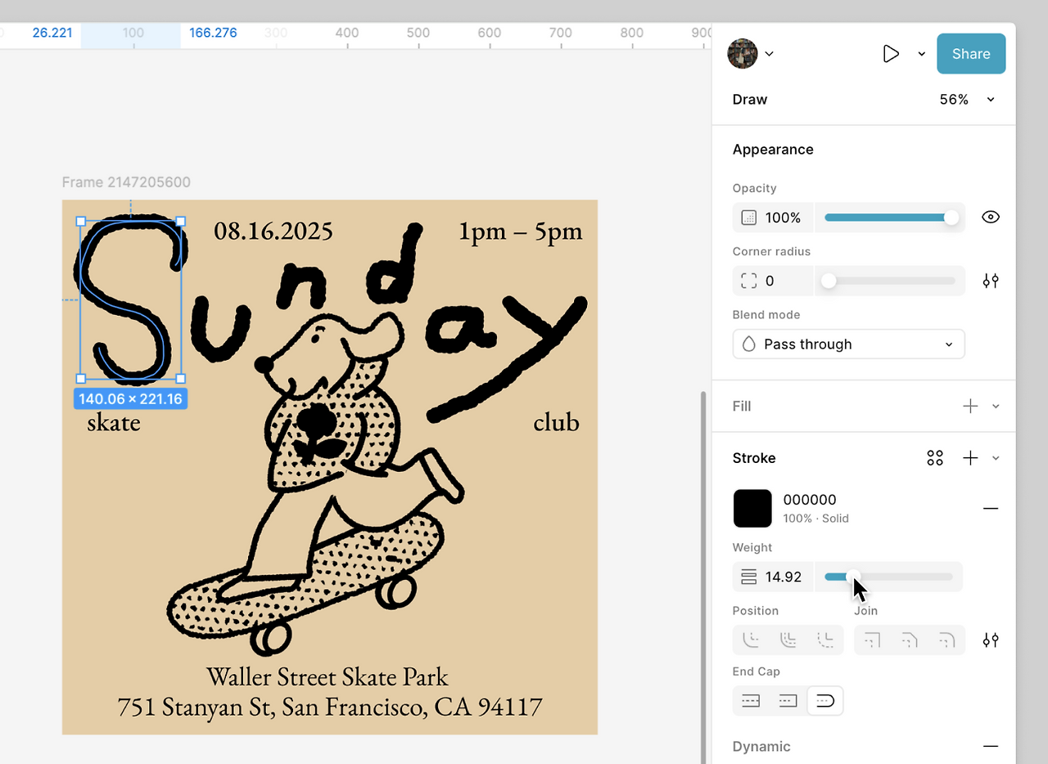
Task: Click the Waller Street Skate Park text
Action: click(327, 676)
